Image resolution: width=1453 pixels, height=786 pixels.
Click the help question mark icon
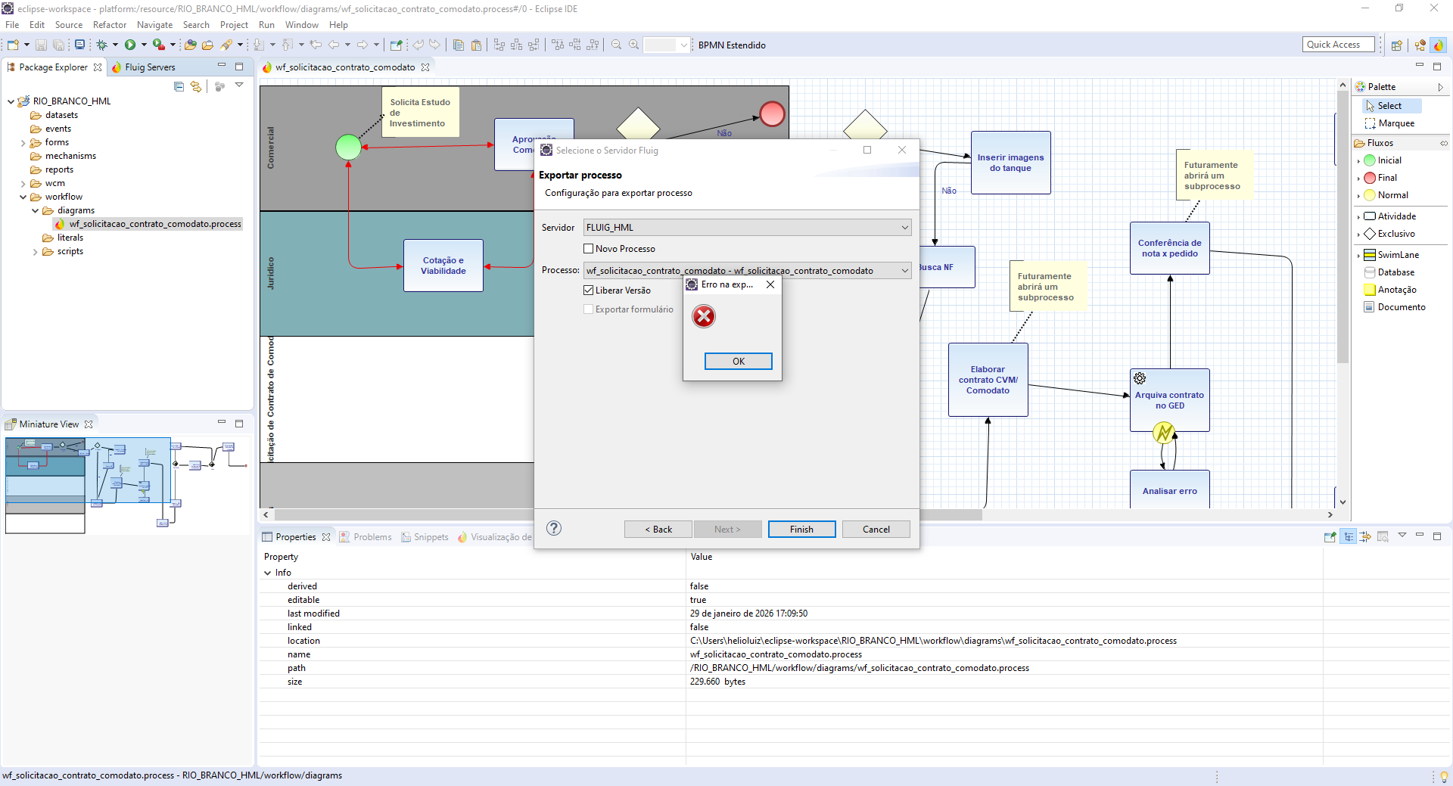(x=554, y=528)
